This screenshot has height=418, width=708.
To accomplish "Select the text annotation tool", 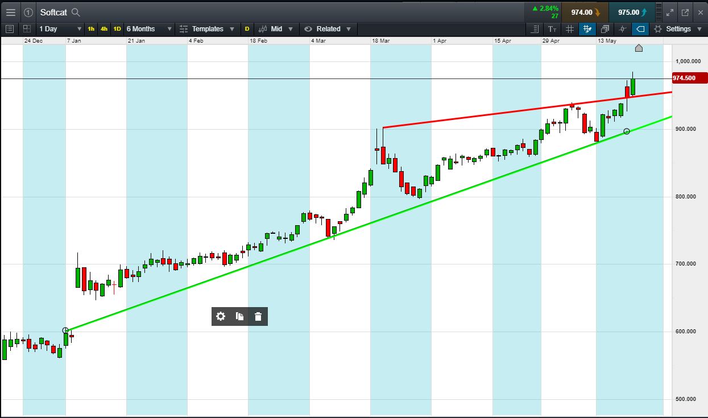I will click(552, 28).
